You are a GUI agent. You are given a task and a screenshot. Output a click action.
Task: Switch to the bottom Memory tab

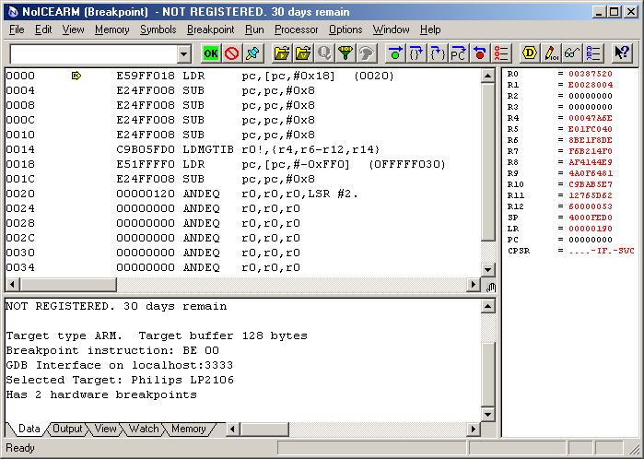[189, 429]
